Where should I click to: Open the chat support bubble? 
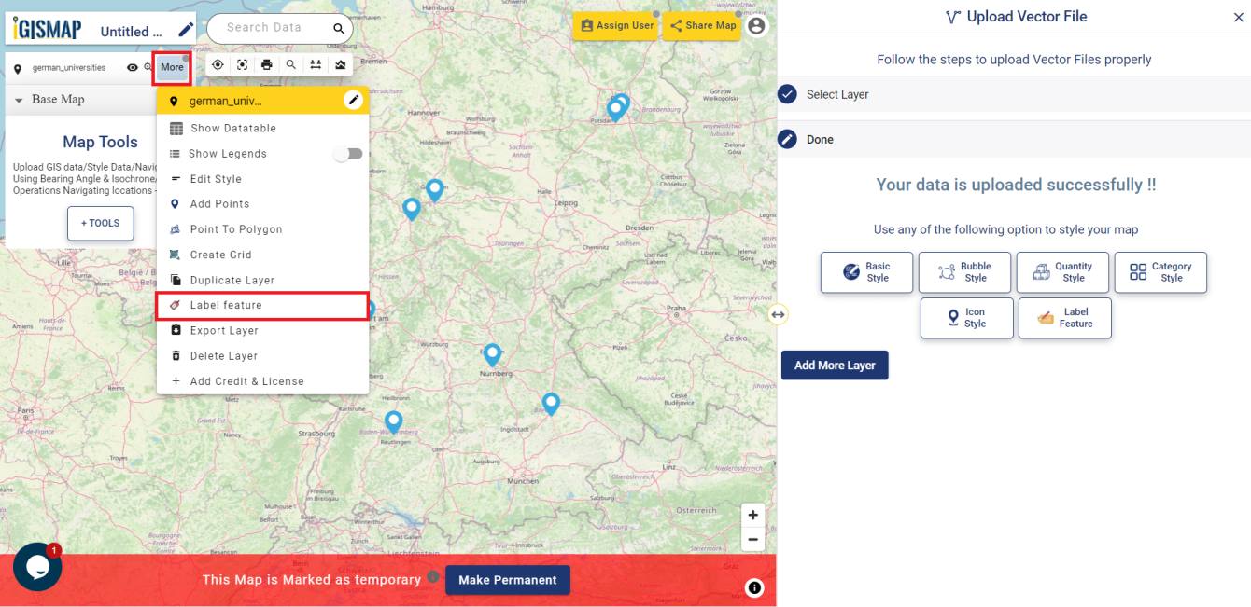point(37,567)
